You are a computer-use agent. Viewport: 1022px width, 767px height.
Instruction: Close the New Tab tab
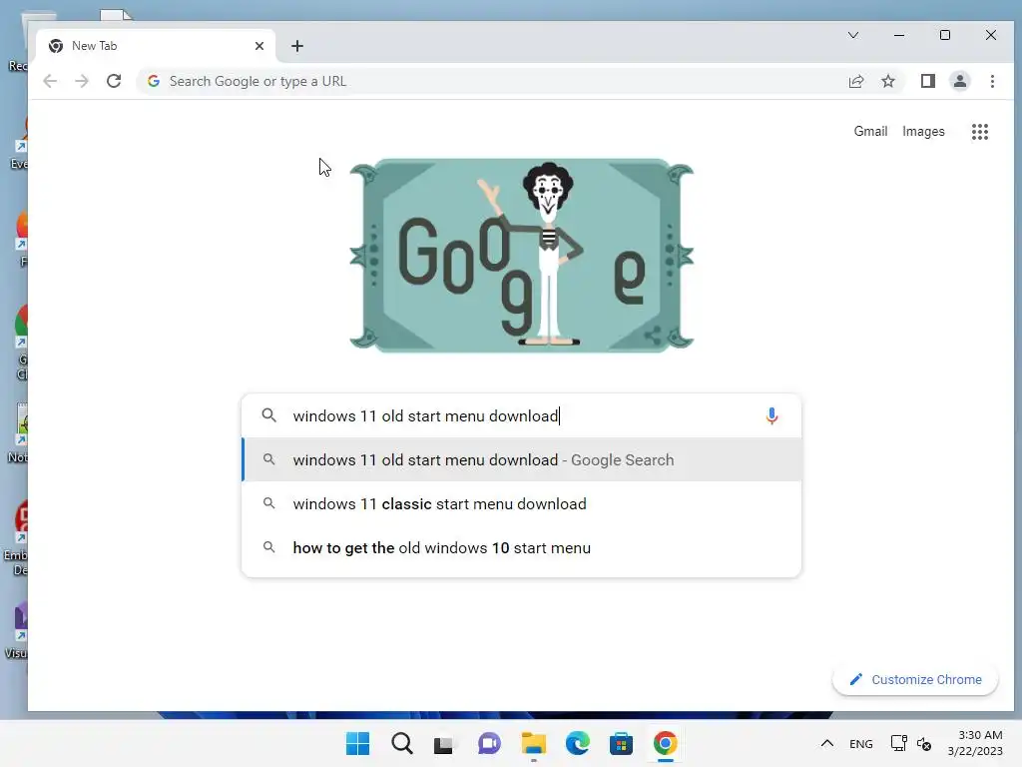(x=259, y=46)
